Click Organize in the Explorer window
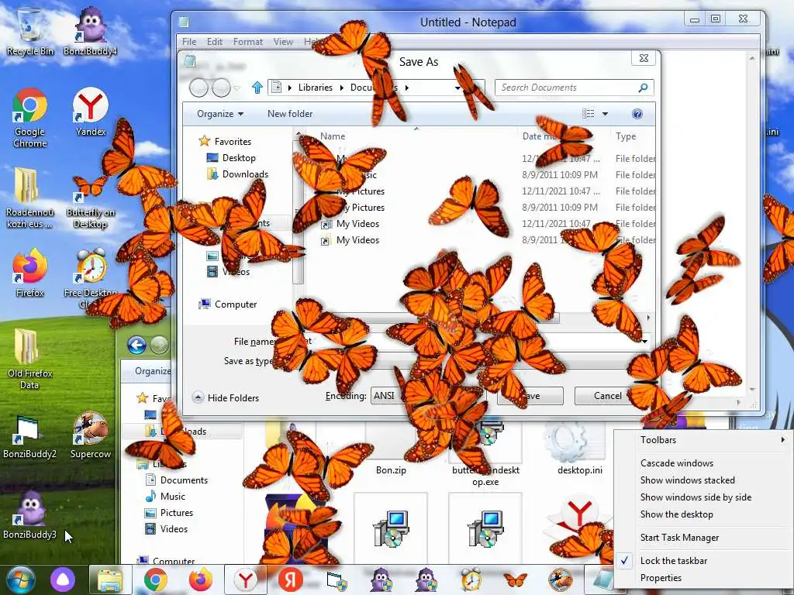Screen dimensions: 794x595 [x=153, y=371]
